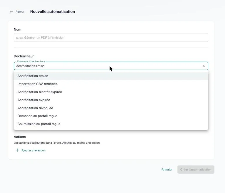Choose Importation CSV terminée

click(x=111, y=84)
